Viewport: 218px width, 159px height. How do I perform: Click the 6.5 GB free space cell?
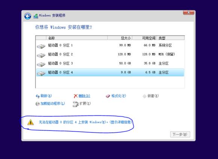point(150,72)
